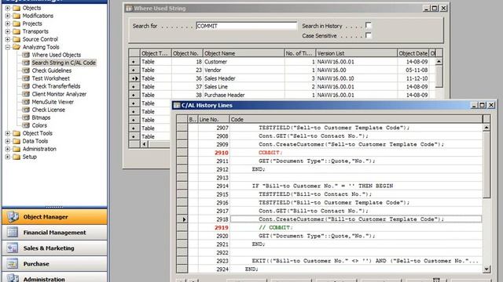Open the Sales & Marketing menu
This screenshot has height=282, width=503.
[x=54, y=248]
